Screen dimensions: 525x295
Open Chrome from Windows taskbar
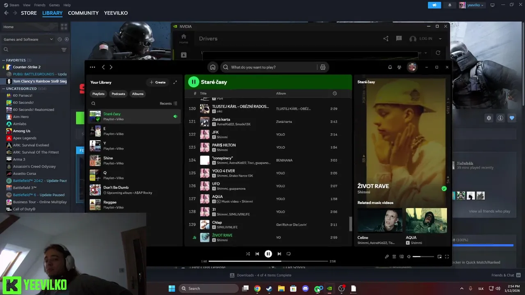tap(257, 288)
